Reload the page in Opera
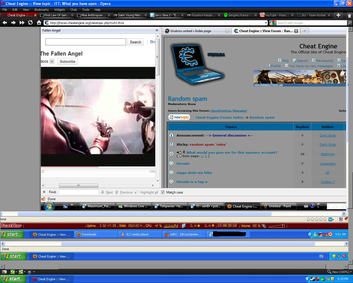This screenshot has height=283, width=353. [30, 23]
